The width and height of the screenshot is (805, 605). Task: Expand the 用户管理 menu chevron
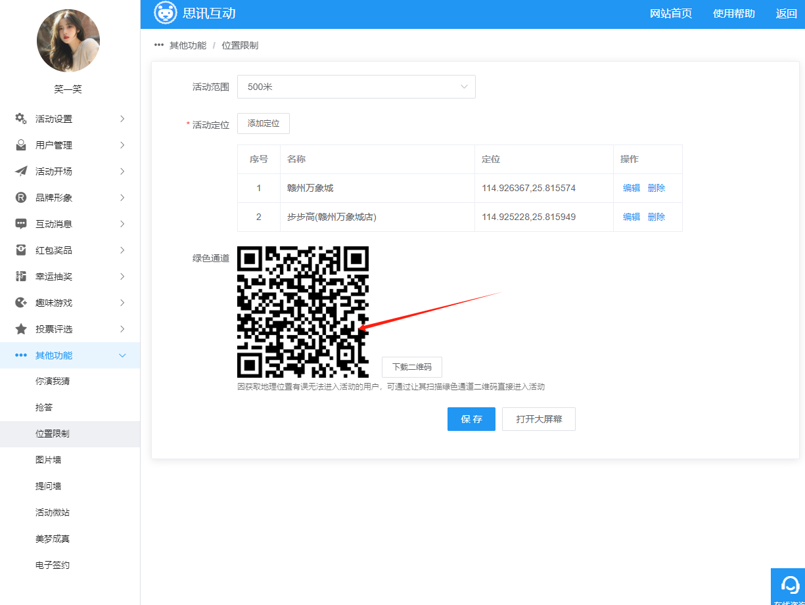pos(122,145)
